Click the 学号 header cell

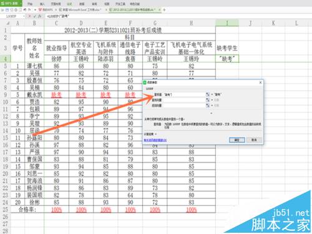click(x=17, y=48)
